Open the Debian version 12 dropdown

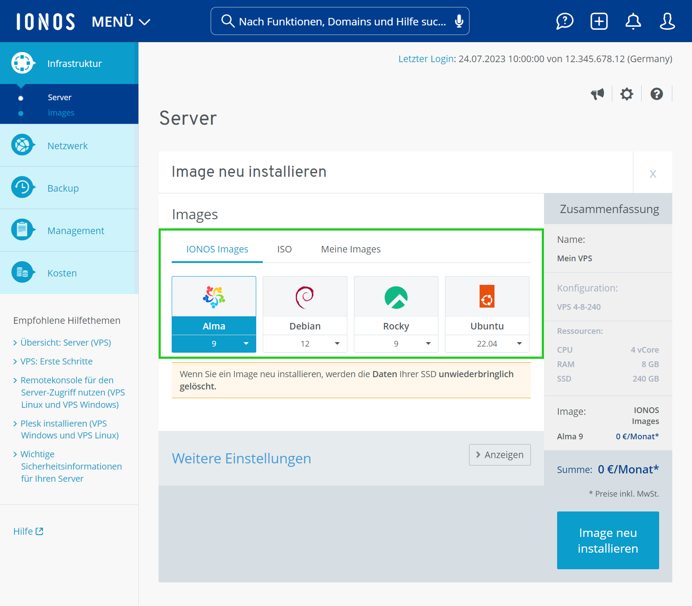point(305,343)
